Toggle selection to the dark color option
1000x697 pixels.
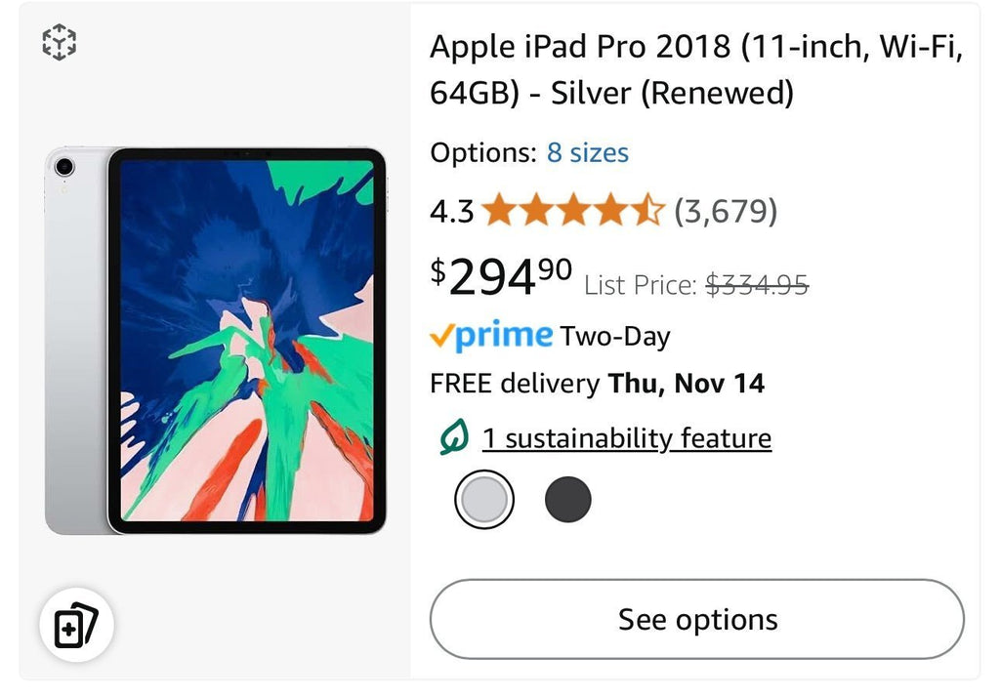coord(569,499)
